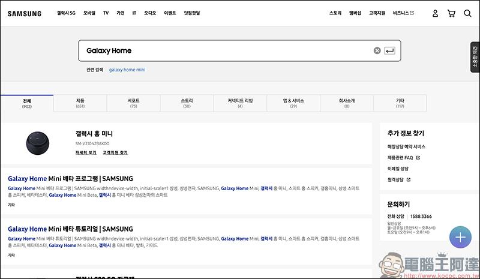
Task: Click 이메일 상담 link
Action: tap(398, 169)
